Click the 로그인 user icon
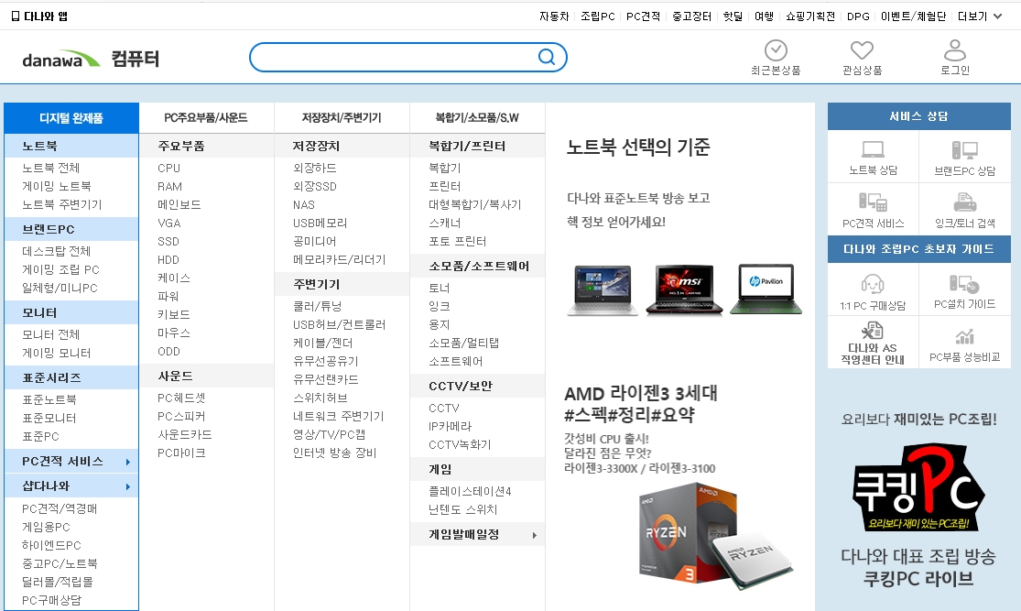This screenshot has width=1021, height=611. click(x=954, y=50)
